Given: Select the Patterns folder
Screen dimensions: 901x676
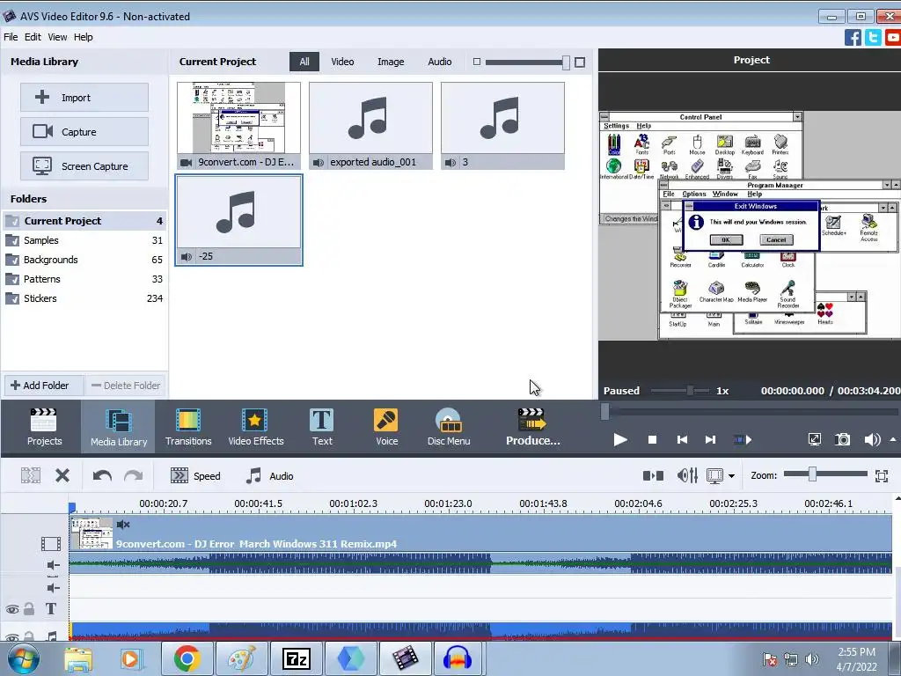Looking at the screenshot, I should (x=84, y=279).
